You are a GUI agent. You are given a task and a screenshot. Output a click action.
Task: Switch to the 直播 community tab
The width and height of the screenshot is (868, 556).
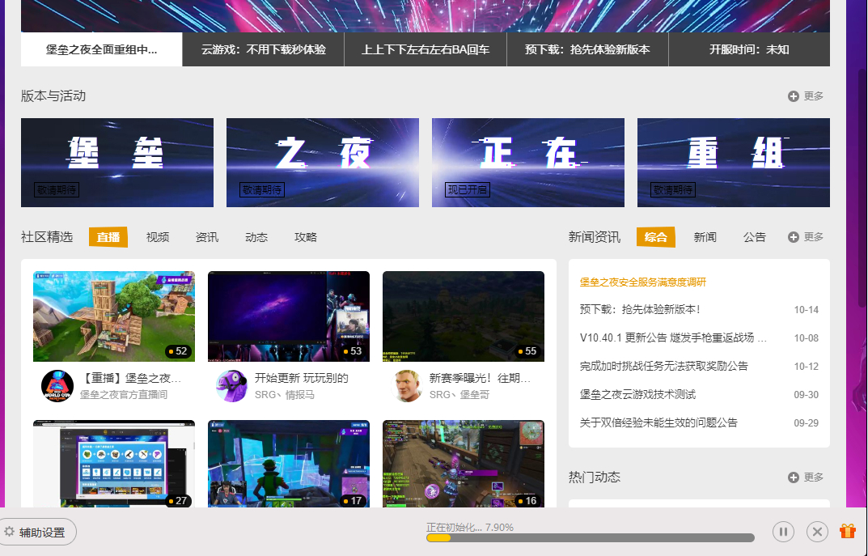[108, 237]
